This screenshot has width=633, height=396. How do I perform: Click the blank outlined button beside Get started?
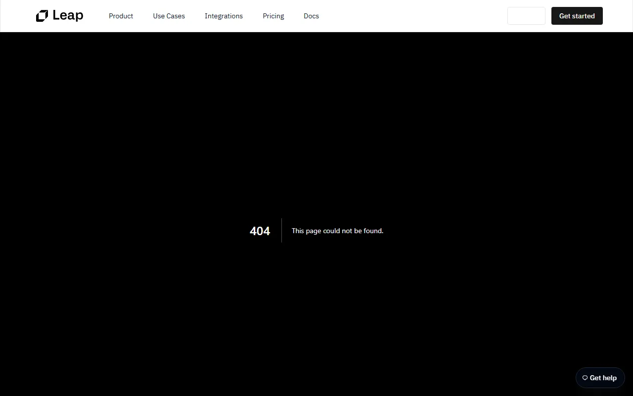[526, 16]
